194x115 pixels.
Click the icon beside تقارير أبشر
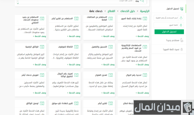(x=111, y=103)
